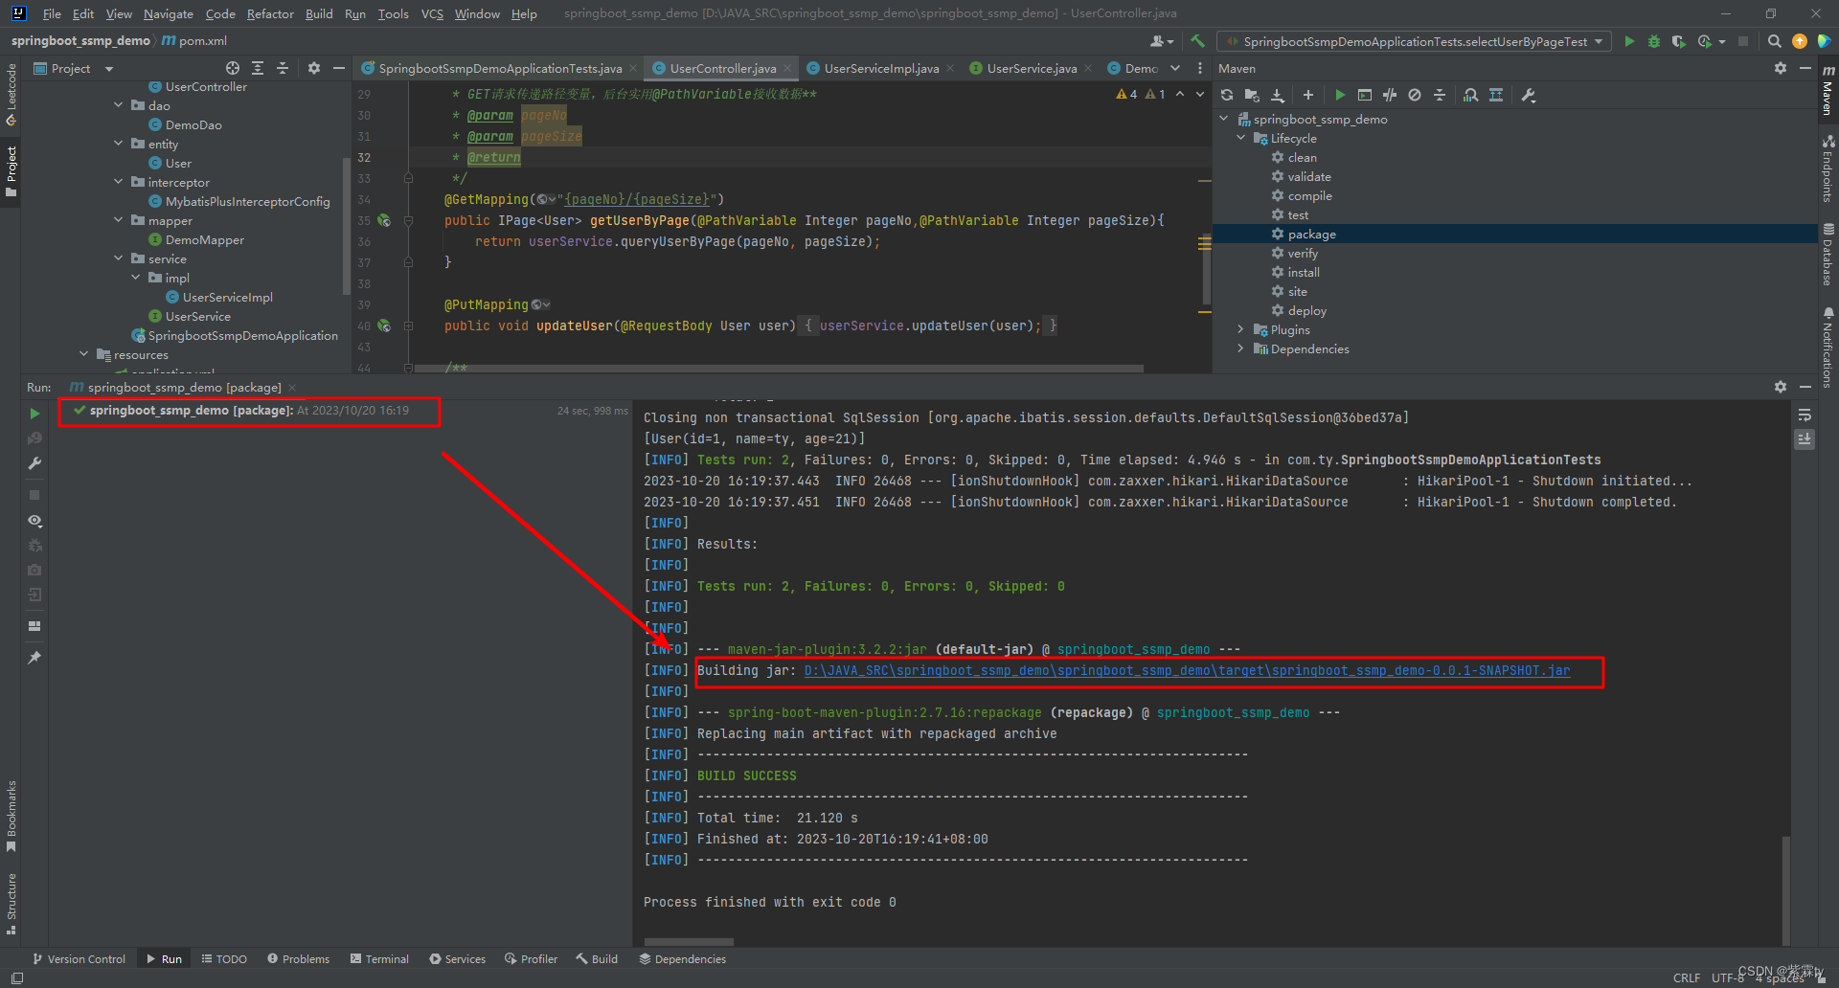Screen dimensions: 1839x988
Task: Expand Maven Dependencies node
Action: pyautogui.click(x=1241, y=348)
